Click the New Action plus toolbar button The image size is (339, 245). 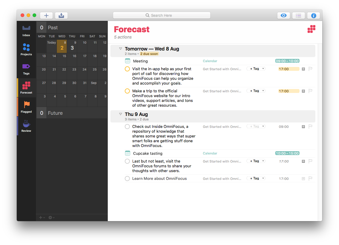(x=46, y=16)
